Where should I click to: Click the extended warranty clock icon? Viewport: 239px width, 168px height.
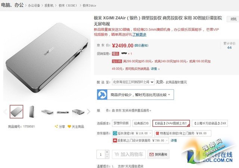115,133
